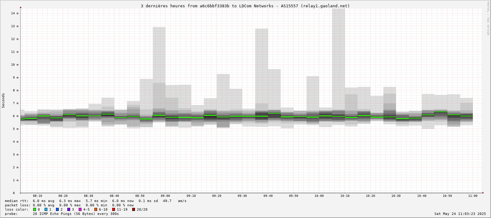Click the '13 m' y-axis value
This screenshot has height=218, width=491.
click(15, 26)
